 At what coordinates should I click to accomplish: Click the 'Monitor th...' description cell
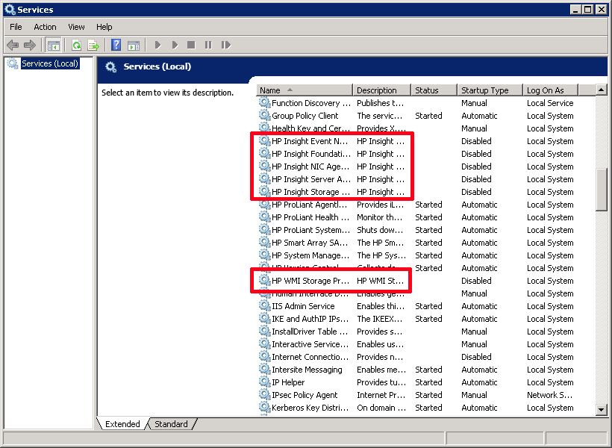click(x=379, y=217)
